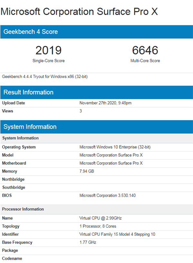Select the 7.94 GB memory value
Viewport: 193px width, 263px height.
[x=87, y=171]
